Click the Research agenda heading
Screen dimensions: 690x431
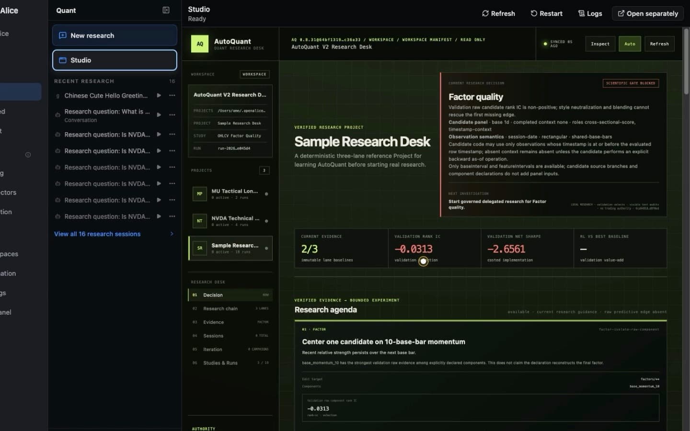(x=325, y=310)
